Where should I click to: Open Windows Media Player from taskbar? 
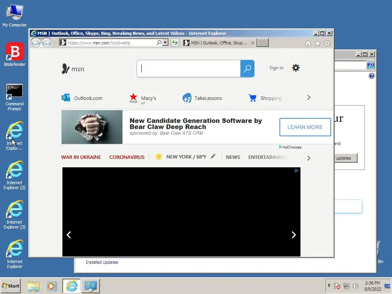[x=52, y=286]
